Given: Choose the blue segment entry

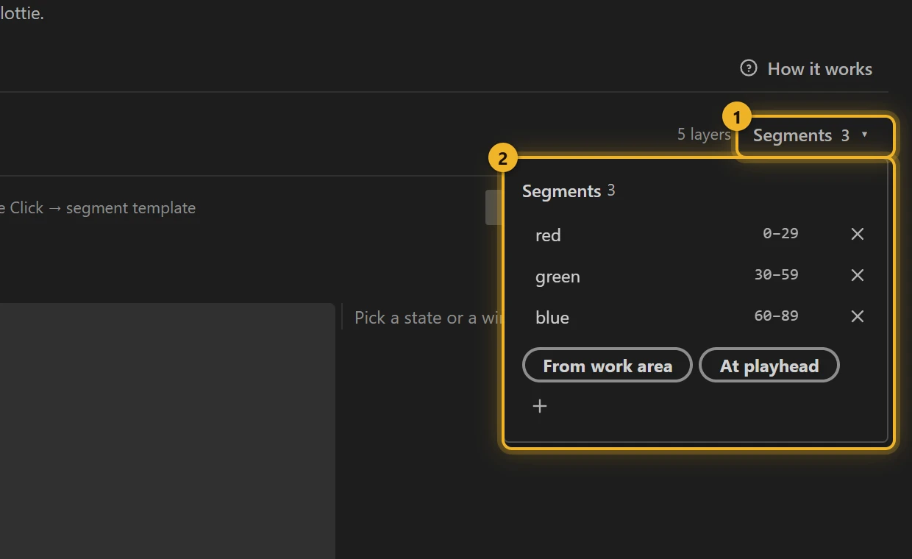Looking at the screenshot, I should point(552,317).
